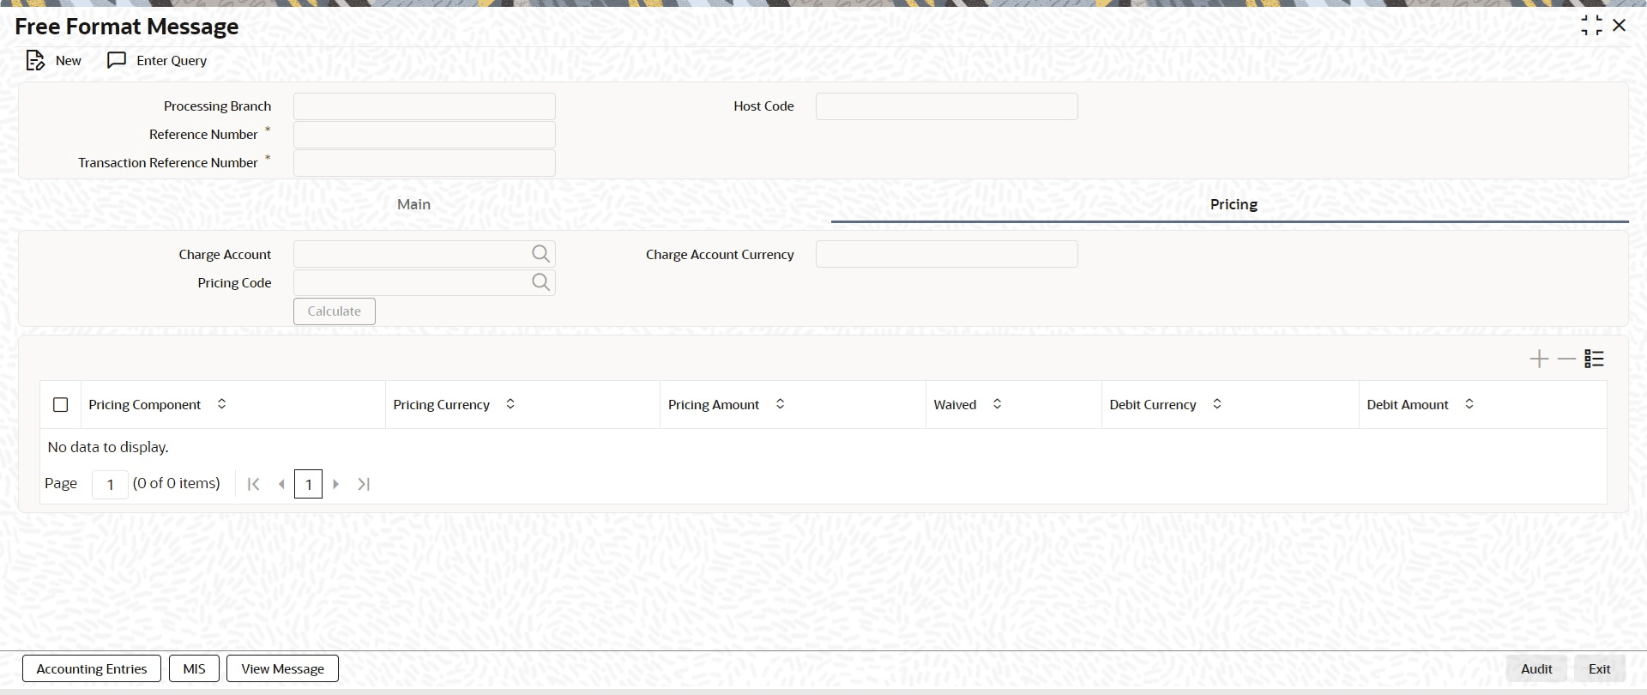
Task: Open Charge Account lookup search icon
Action: (540, 254)
